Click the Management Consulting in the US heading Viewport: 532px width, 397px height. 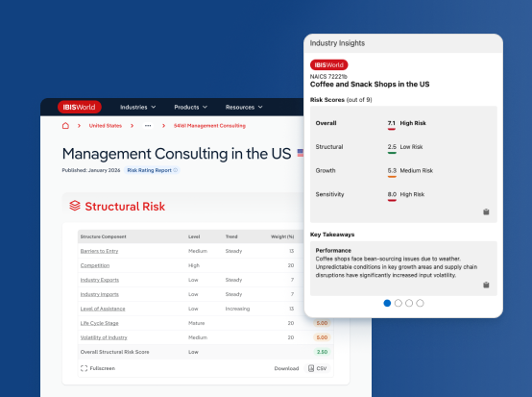coord(177,154)
